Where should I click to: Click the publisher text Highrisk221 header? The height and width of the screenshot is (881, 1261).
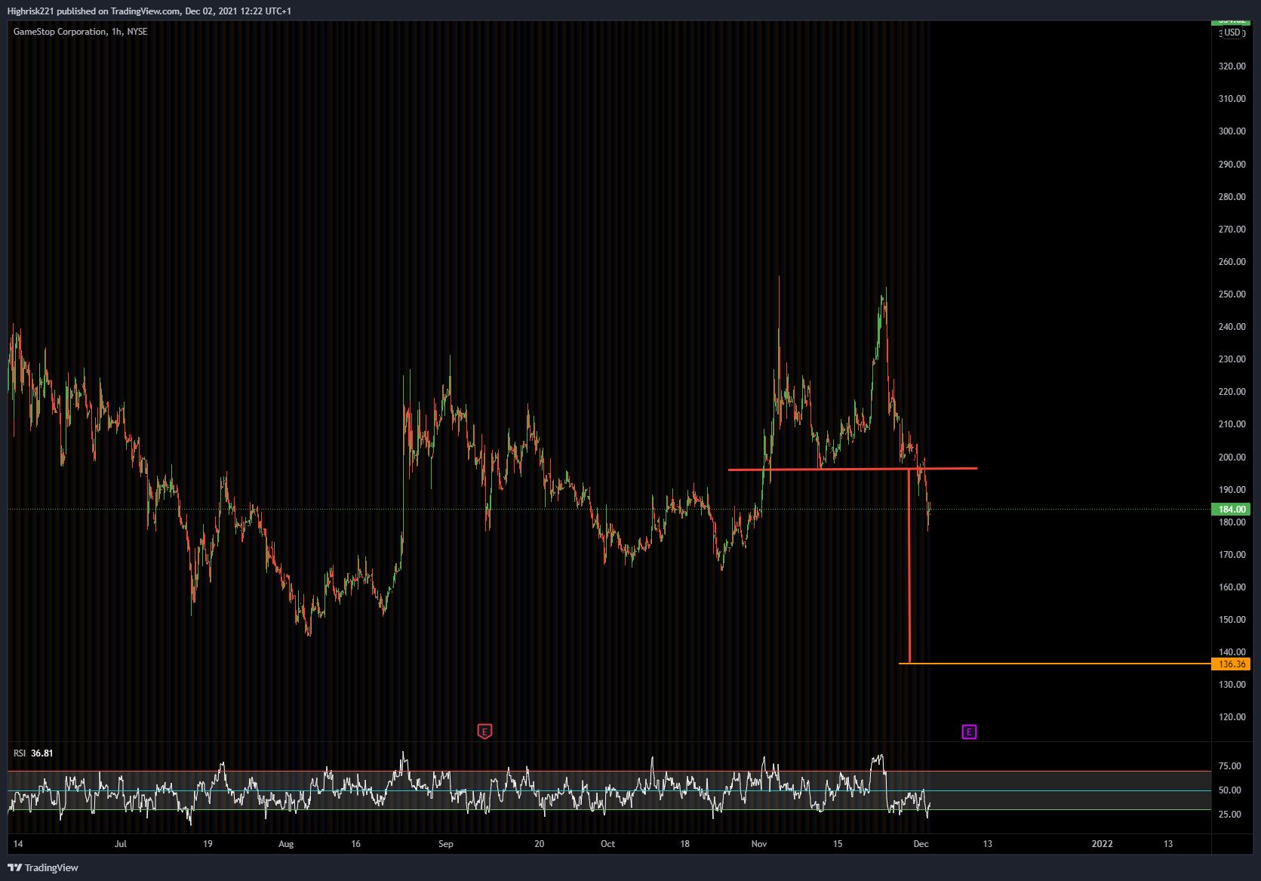pyautogui.click(x=149, y=11)
